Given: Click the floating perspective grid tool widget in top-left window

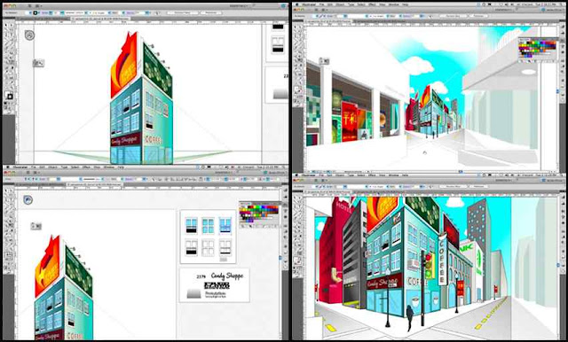Looking at the screenshot, I should 38,63.
